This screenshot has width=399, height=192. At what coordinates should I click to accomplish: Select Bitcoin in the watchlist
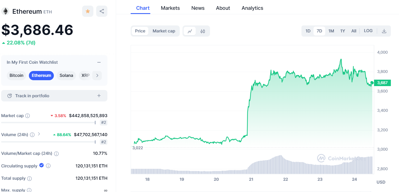(x=17, y=75)
